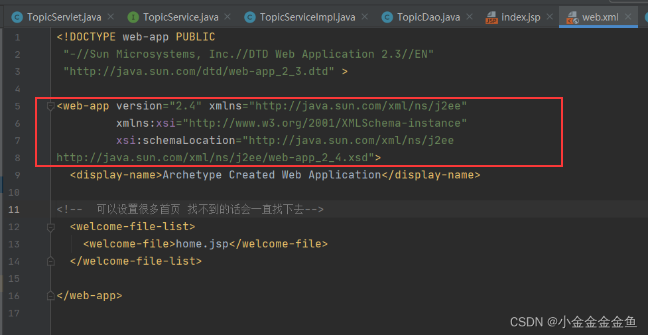This screenshot has height=335, width=648.
Task: Click the web-app_2_4.xsd URL text
Action: pyautogui.click(x=216, y=158)
